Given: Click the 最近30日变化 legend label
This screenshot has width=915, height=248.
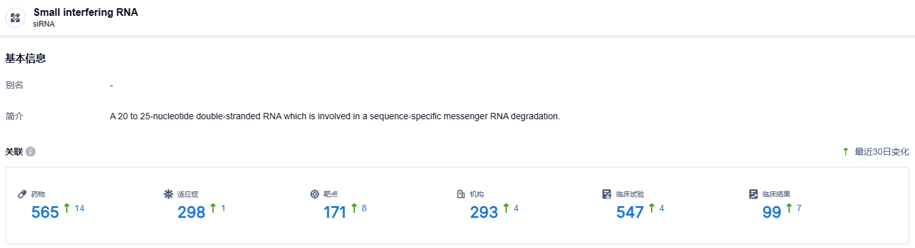Looking at the screenshot, I should click(882, 152).
